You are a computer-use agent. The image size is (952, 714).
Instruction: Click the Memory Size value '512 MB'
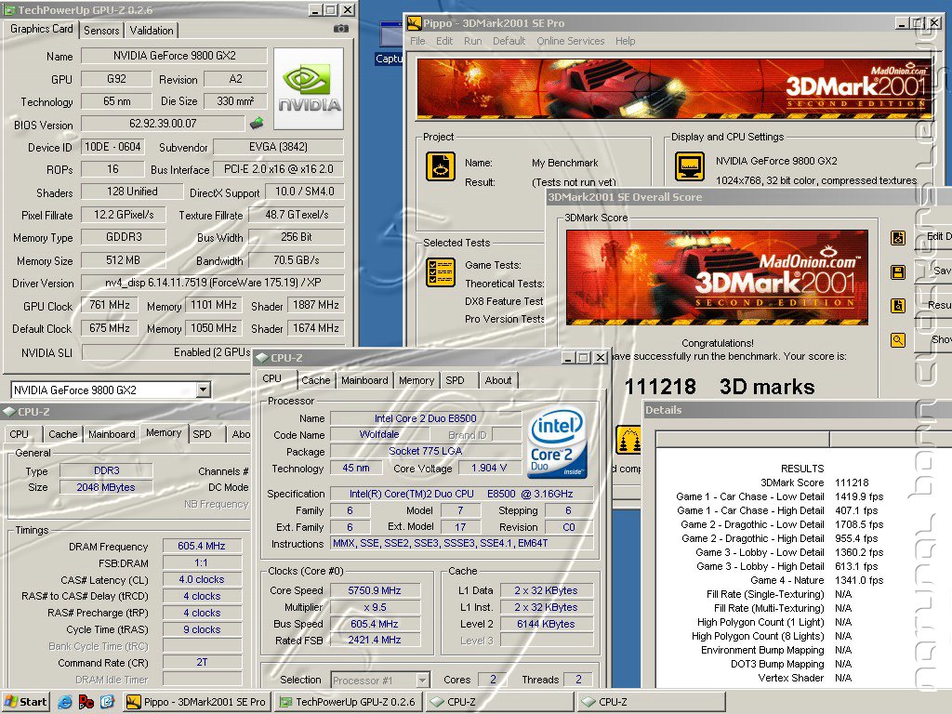[x=124, y=260]
